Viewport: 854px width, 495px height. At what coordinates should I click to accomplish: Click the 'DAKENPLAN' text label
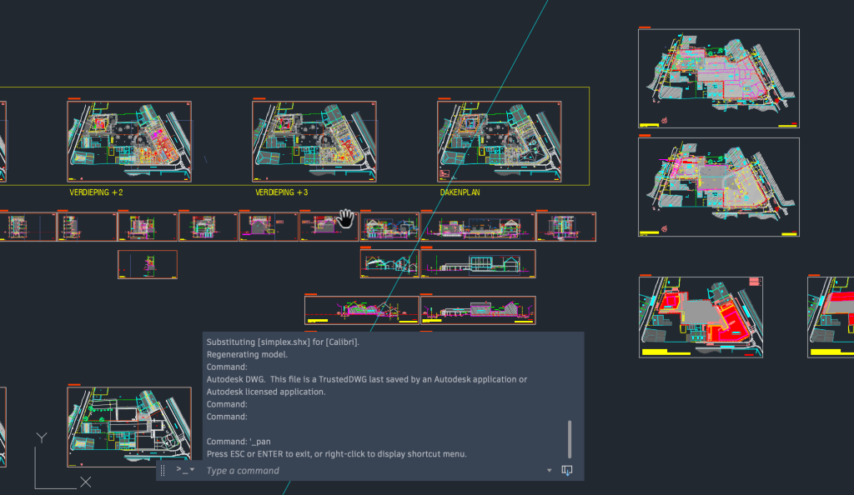coord(460,192)
